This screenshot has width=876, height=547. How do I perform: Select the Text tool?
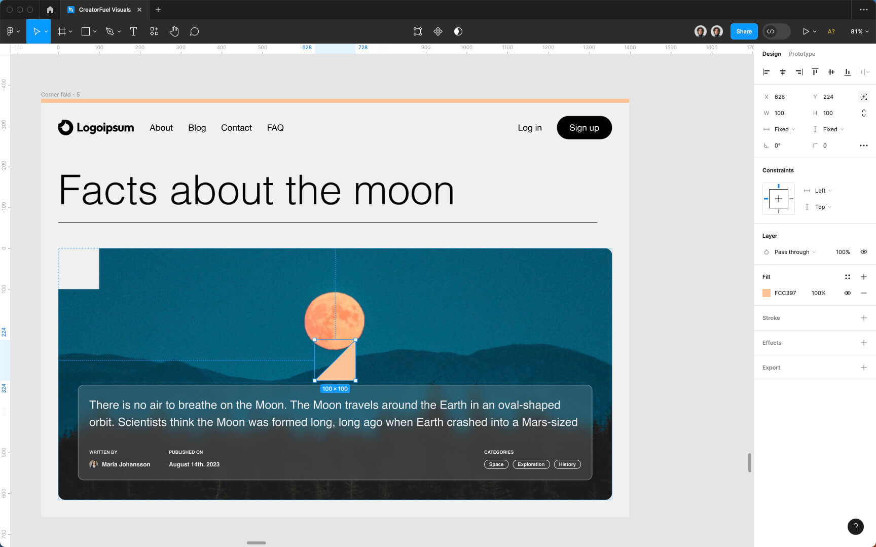pos(133,31)
